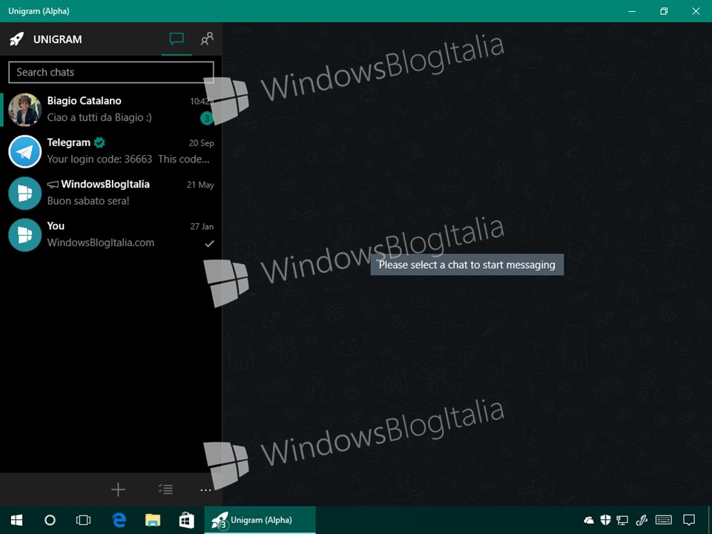This screenshot has width=712, height=534.
Task: Open the Action Center notification icon
Action: pyautogui.click(x=689, y=521)
